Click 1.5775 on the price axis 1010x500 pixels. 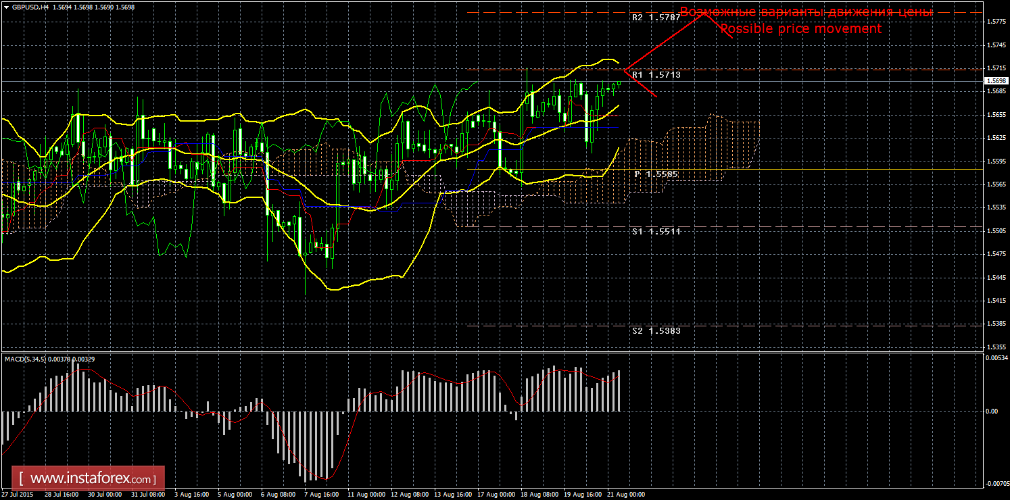[x=996, y=22]
